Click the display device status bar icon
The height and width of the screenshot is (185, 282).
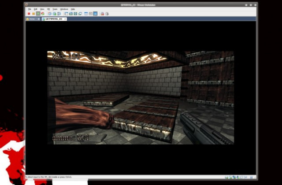click(x=246, y=177)
